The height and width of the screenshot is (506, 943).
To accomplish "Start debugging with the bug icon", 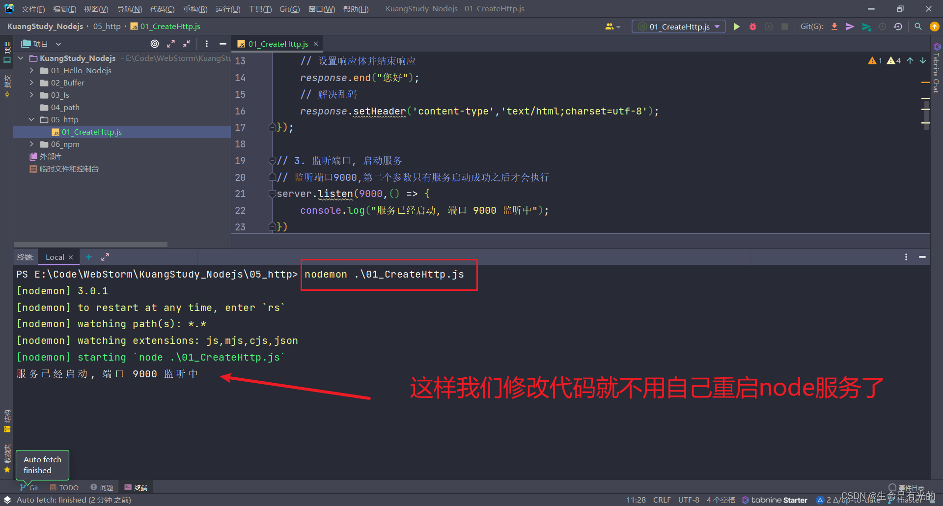I will coord(752,27).
